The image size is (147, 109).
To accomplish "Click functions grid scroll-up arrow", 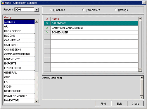I will 140,18.
